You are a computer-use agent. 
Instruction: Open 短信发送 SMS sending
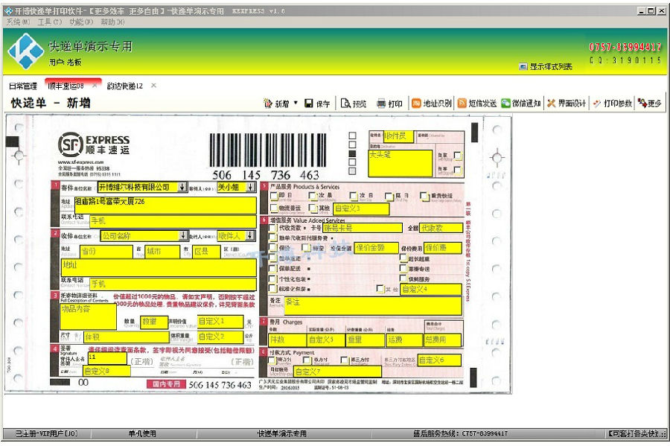tap(477, 103)
